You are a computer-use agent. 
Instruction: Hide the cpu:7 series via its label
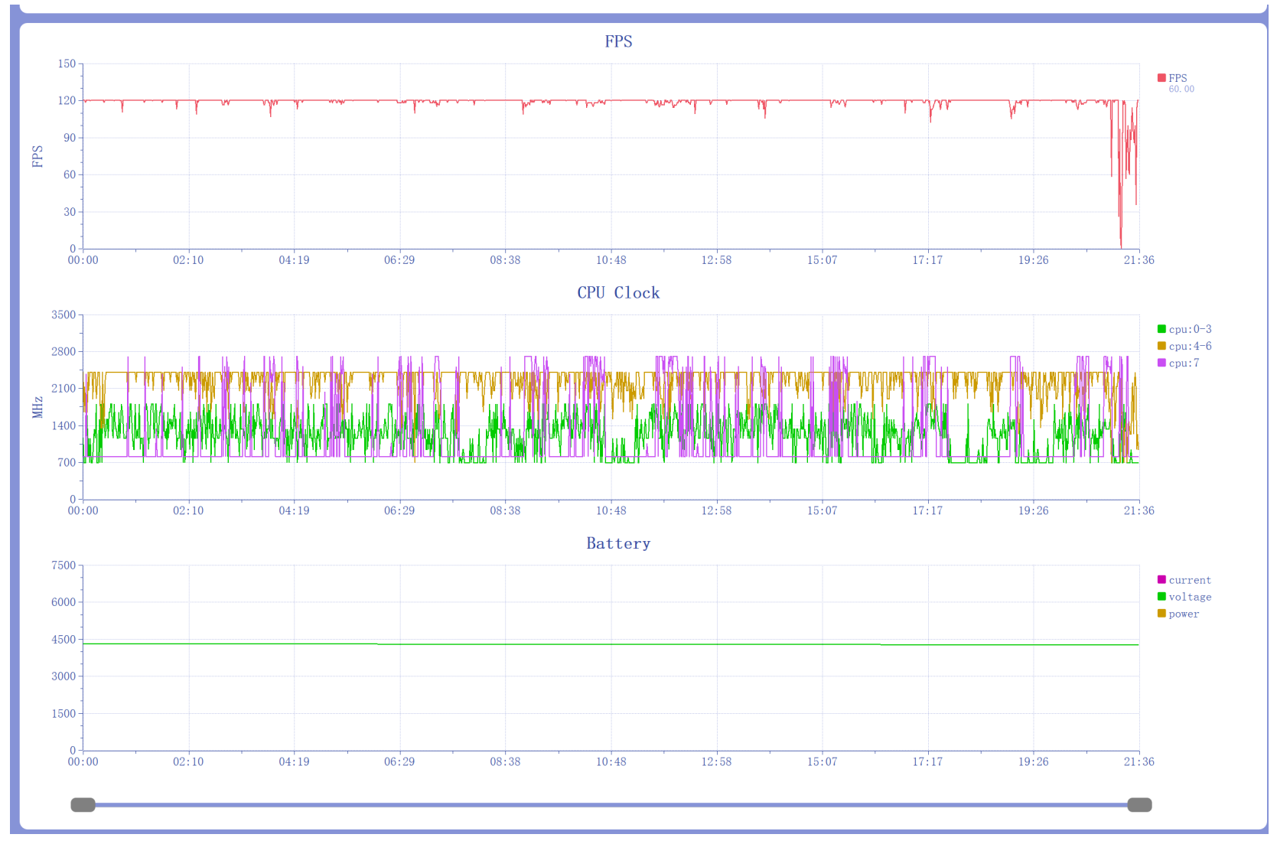point(1184,363)
